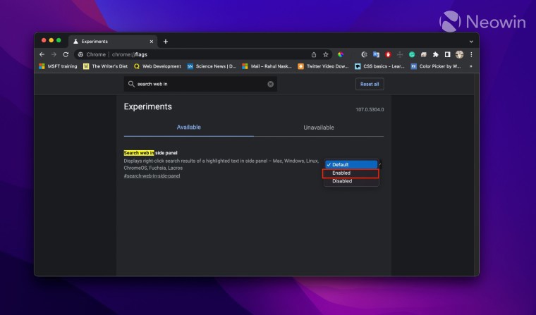Open the Extensions puzzle piece menu

pos(436,54)
